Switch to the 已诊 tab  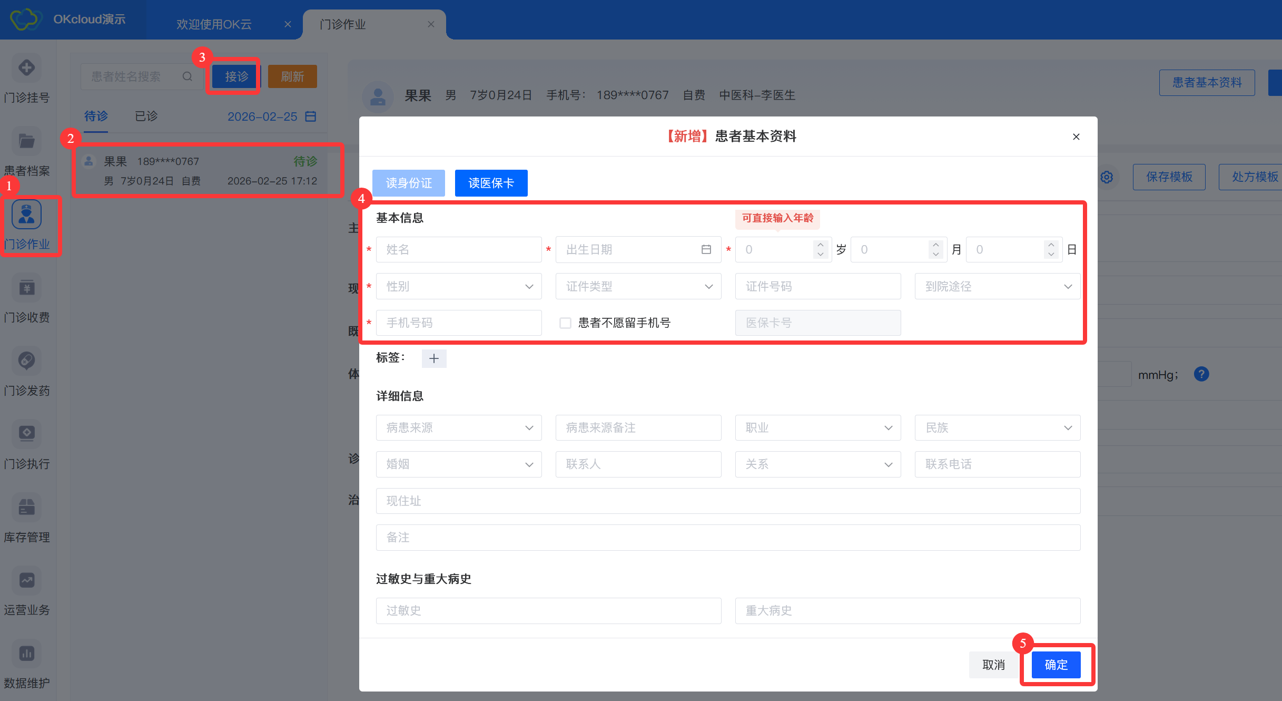point(146,116)
